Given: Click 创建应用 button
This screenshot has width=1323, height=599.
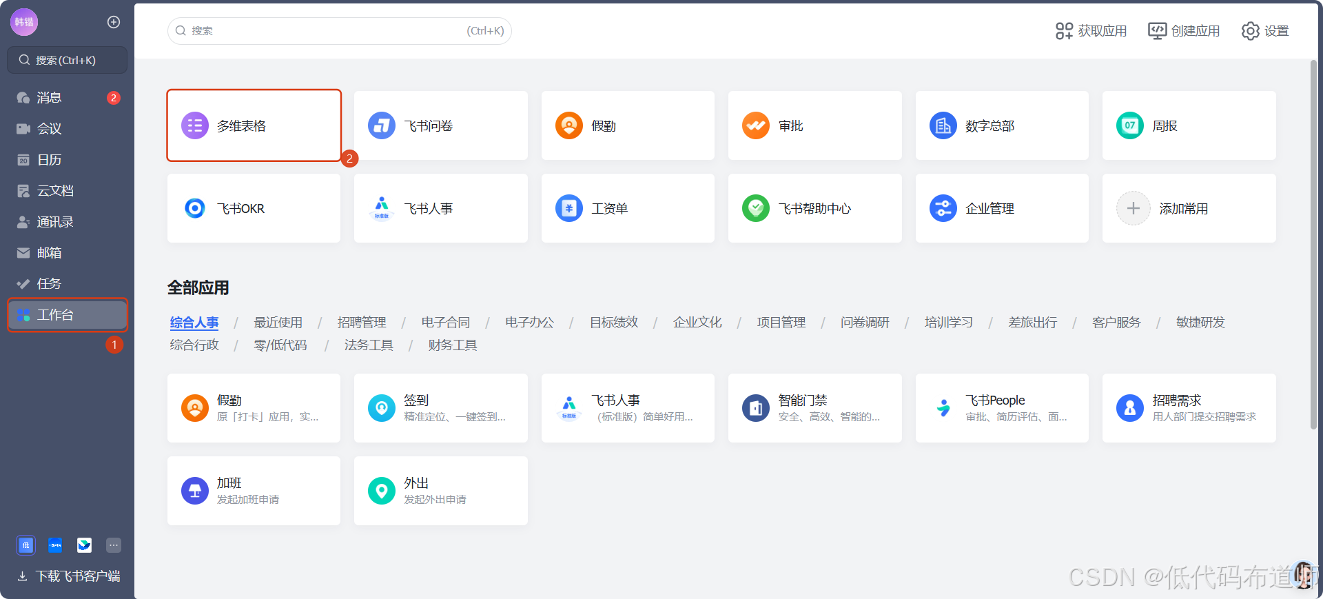Looking at the screenshot, I should 1184,31.
